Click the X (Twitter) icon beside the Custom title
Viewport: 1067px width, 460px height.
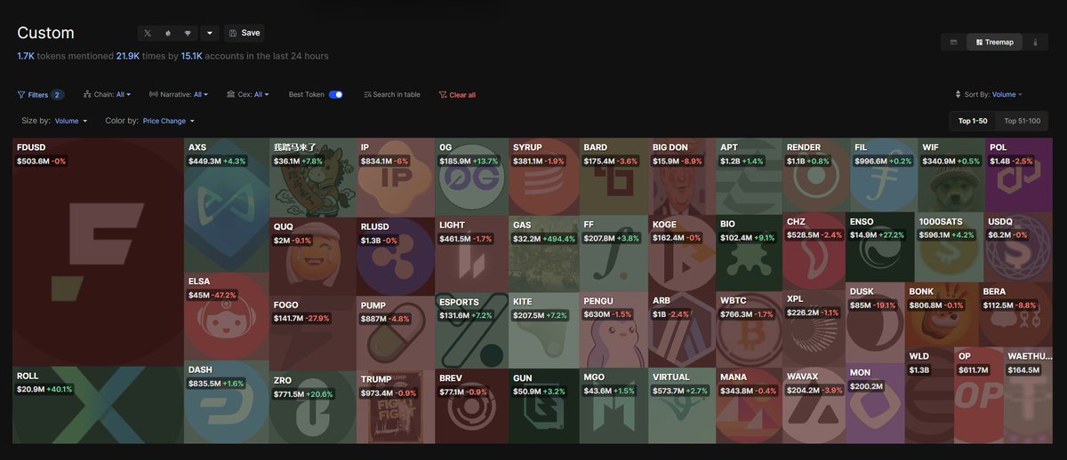(x=148, y=33)
